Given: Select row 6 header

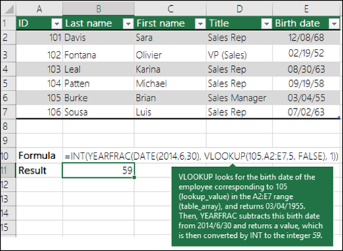Looking at the screenshot, I should pos(8,98).
